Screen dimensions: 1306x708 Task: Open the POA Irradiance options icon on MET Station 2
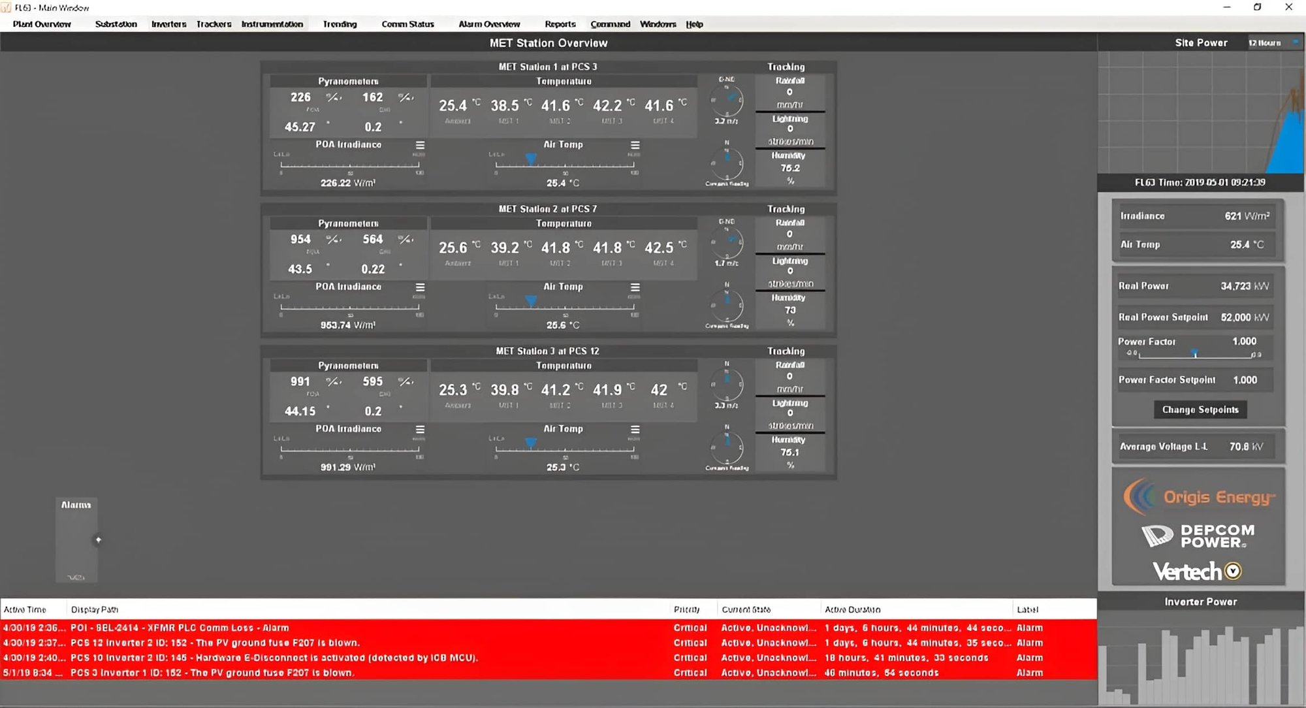(421, 287)
